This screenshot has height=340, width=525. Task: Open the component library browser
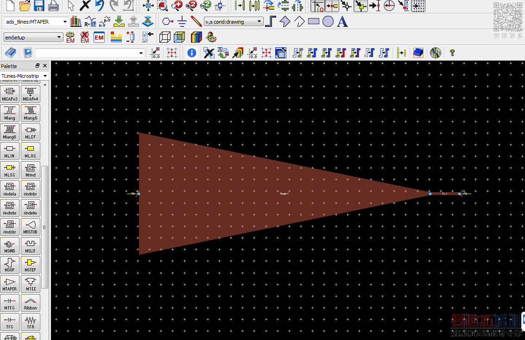click(x=76, y=21)
